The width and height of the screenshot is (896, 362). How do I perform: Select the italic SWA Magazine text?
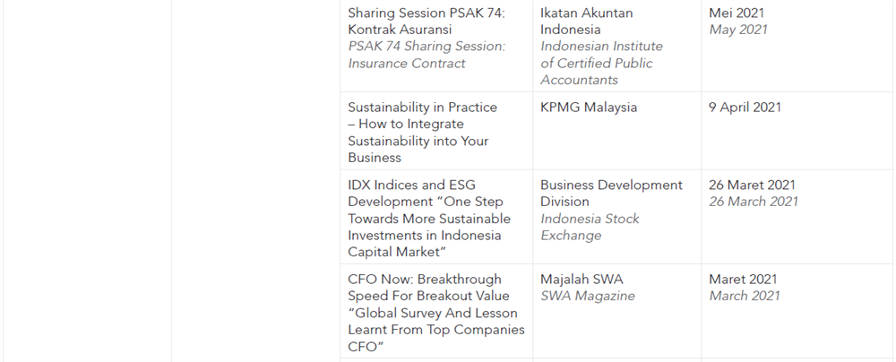pyautogui.click(x=588, y=297)
